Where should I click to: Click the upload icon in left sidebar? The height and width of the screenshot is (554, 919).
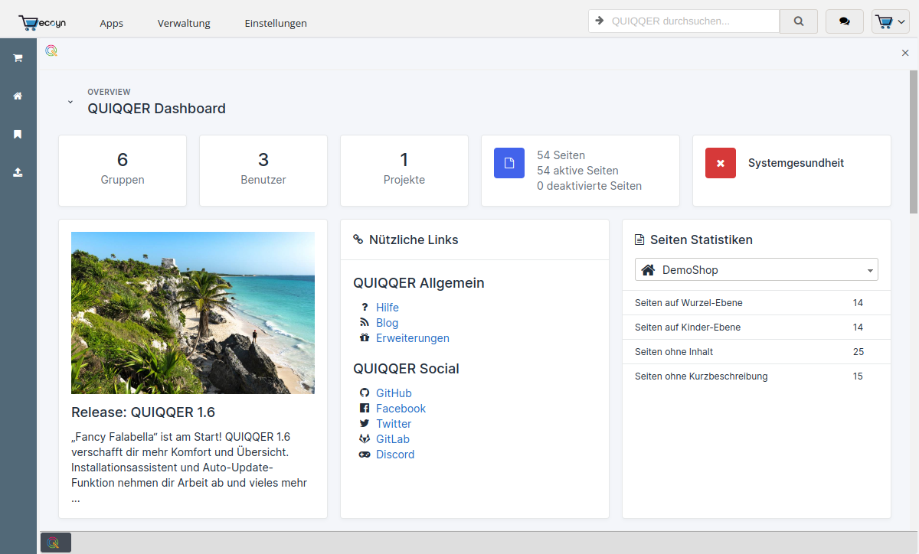18,173
